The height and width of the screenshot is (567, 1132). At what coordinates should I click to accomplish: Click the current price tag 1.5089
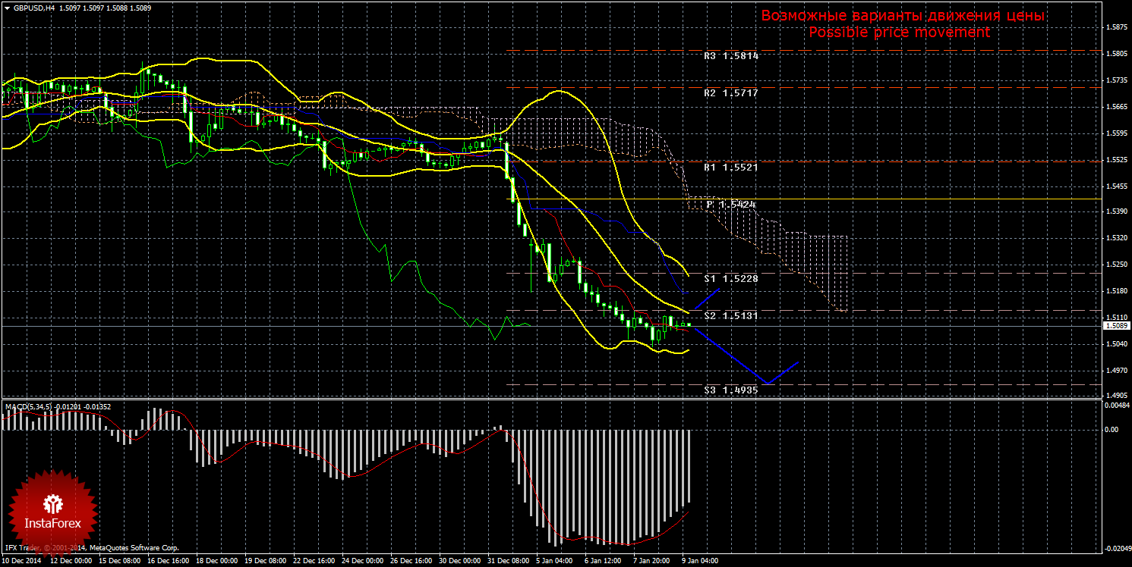[1115, 326]
